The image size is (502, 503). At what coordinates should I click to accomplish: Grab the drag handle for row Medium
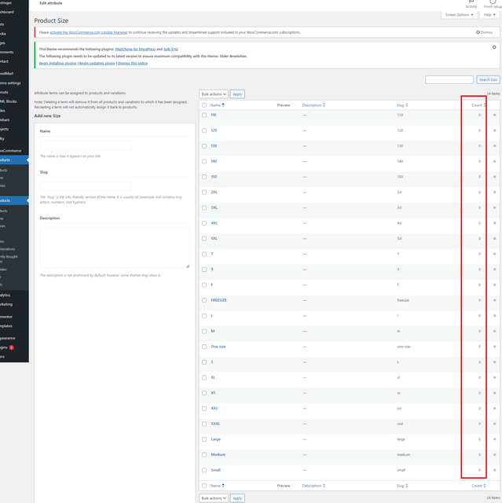tap(494, 455)
